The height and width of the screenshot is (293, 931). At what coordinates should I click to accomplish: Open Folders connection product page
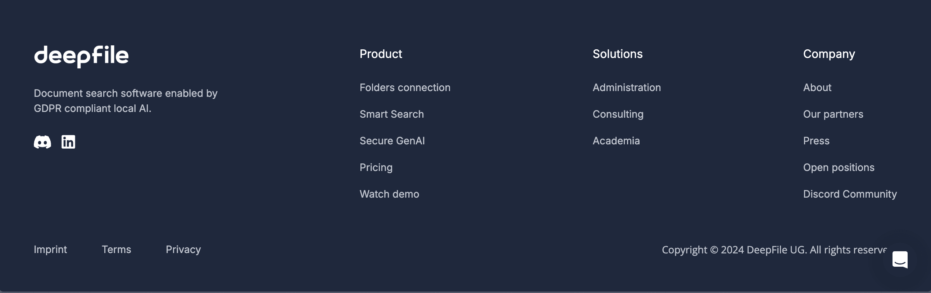[405, 87]
